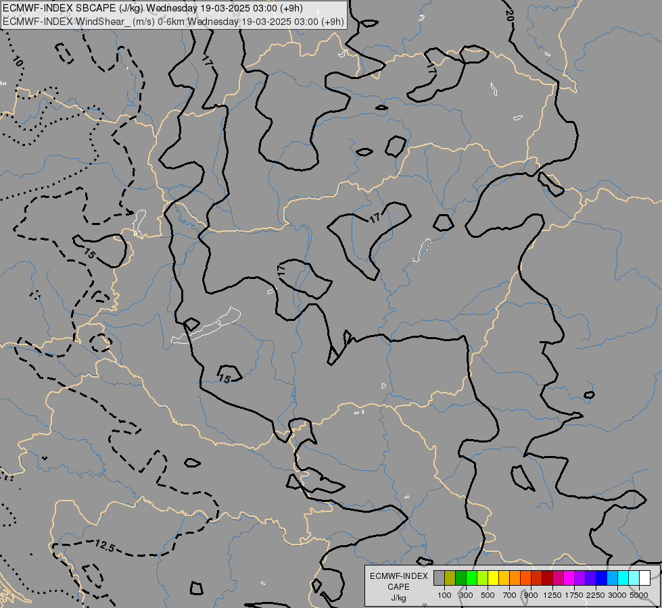Click the 10 dotted contour label
The image size is (662, 608).
point(18,61)
